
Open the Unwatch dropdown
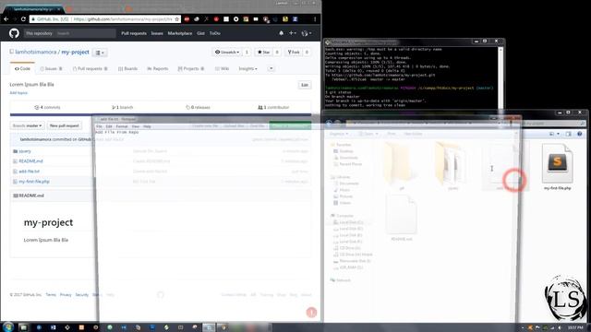(x=227, y=53)
